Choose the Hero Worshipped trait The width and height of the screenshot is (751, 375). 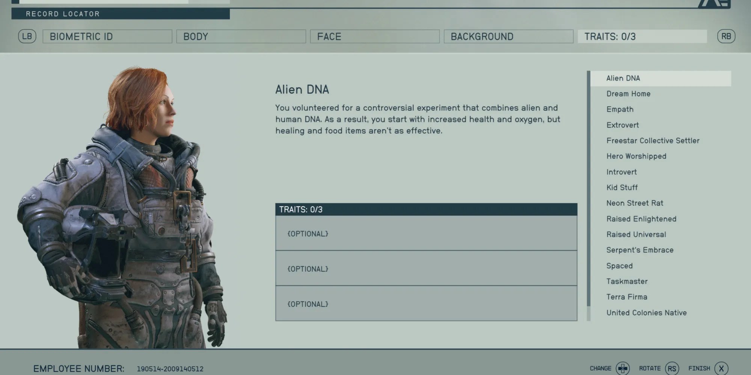click(x=661, y=156)
